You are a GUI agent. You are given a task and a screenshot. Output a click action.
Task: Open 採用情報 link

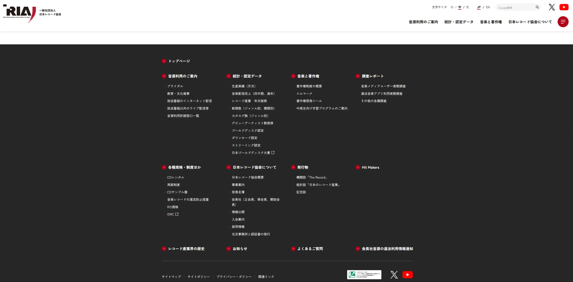point(238,227)
